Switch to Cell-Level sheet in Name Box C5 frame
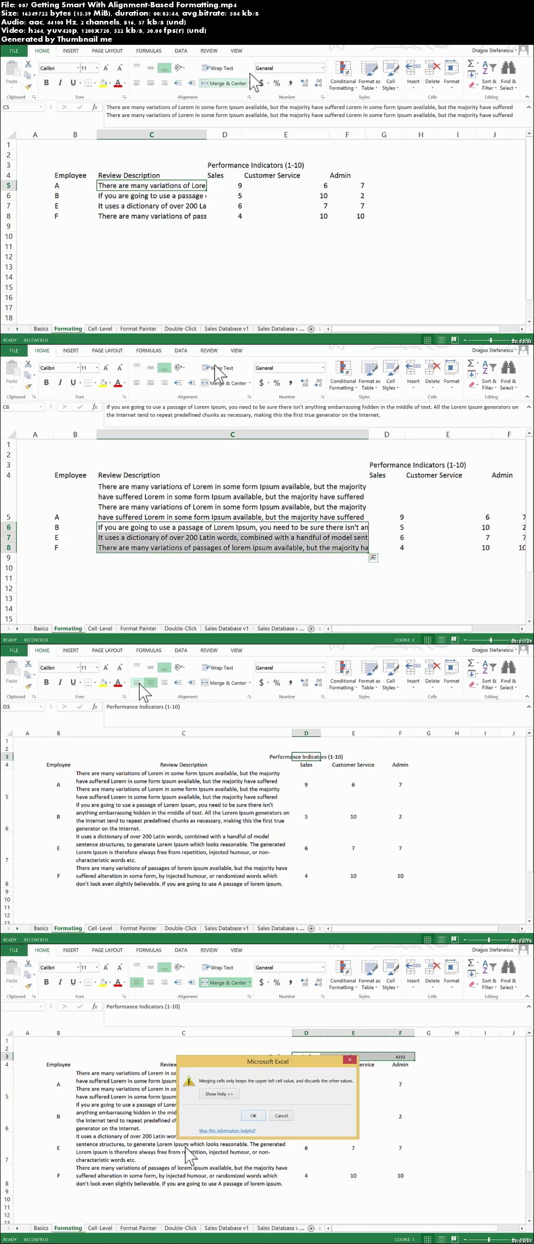This screenshot has width=534, height=1244. coord(100,329)
